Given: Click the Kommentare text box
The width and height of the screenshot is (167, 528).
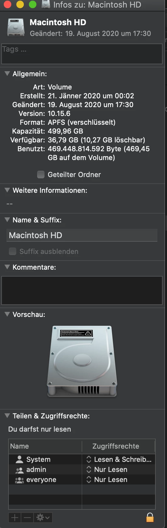Looking at the screenshot, I should pyautogui.click(x=82, y=290).
